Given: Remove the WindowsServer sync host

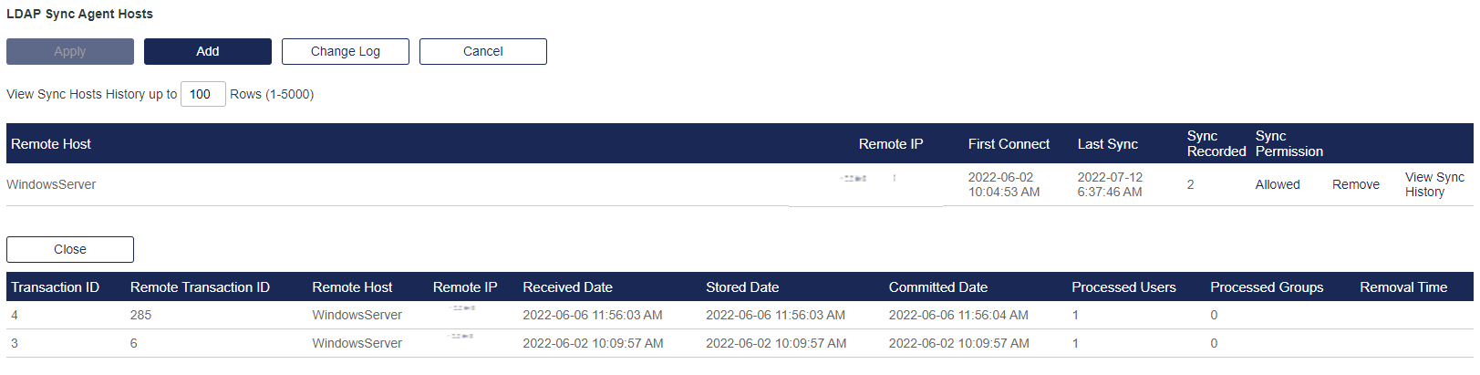Looking at the screenshot, I should (1355, 184).
